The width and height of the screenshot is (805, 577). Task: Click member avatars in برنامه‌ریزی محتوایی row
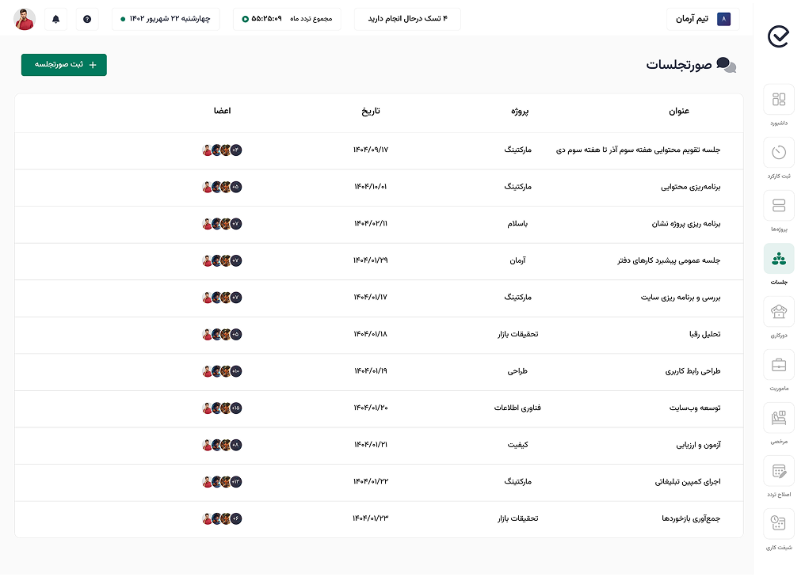[222, 188]
